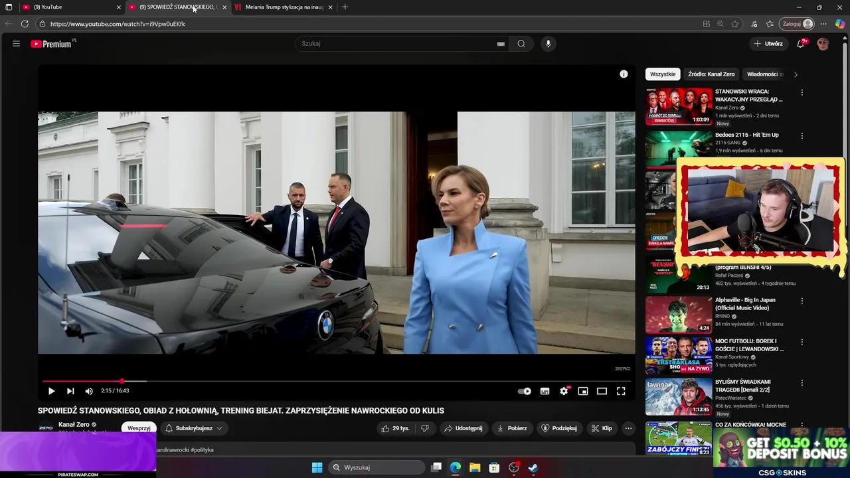Open MOC FUTBOLU live video title
850x478 pixels.
(749, 345)
